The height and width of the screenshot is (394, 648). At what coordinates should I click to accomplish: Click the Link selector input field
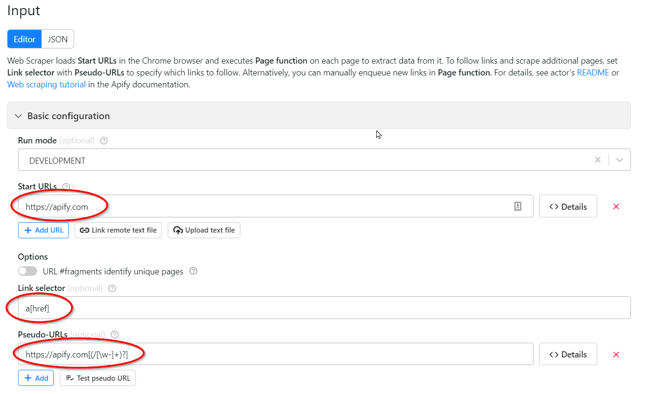(324, 308)
